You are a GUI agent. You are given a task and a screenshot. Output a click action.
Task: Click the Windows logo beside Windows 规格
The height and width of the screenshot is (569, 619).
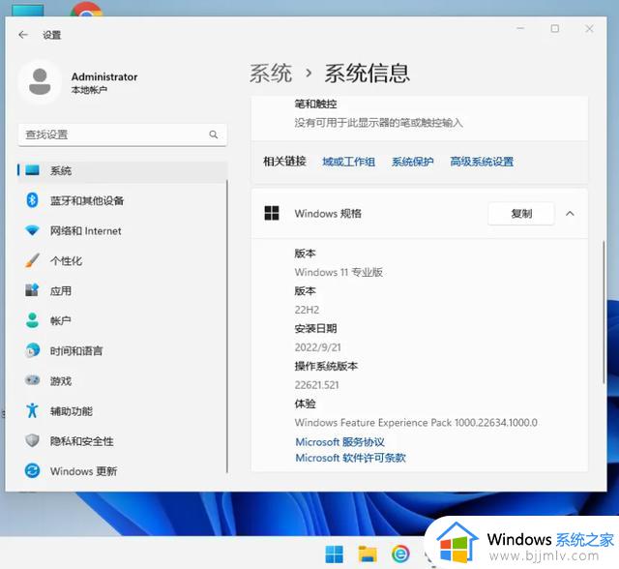[x=272, y=213]
